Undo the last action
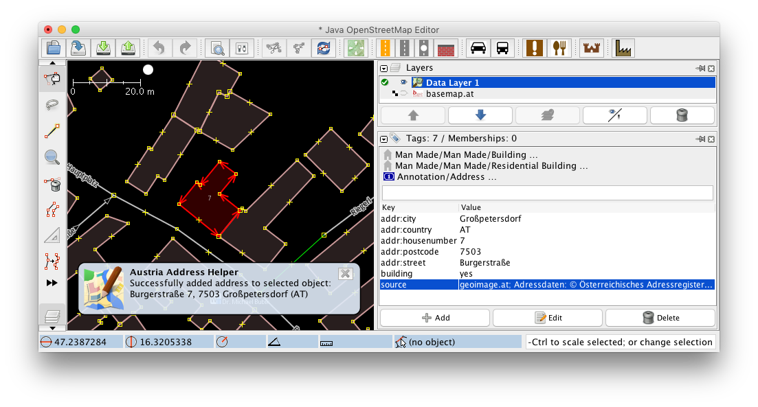 tap(159, 48)
